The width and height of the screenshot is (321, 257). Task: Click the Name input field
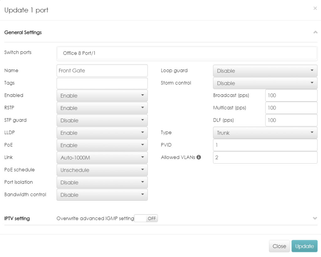102,71
